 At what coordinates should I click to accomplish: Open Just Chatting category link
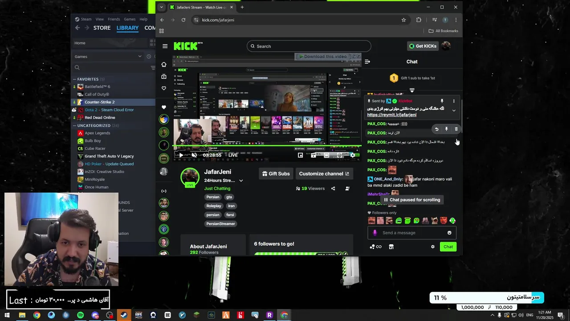click(x=217, y=189)
